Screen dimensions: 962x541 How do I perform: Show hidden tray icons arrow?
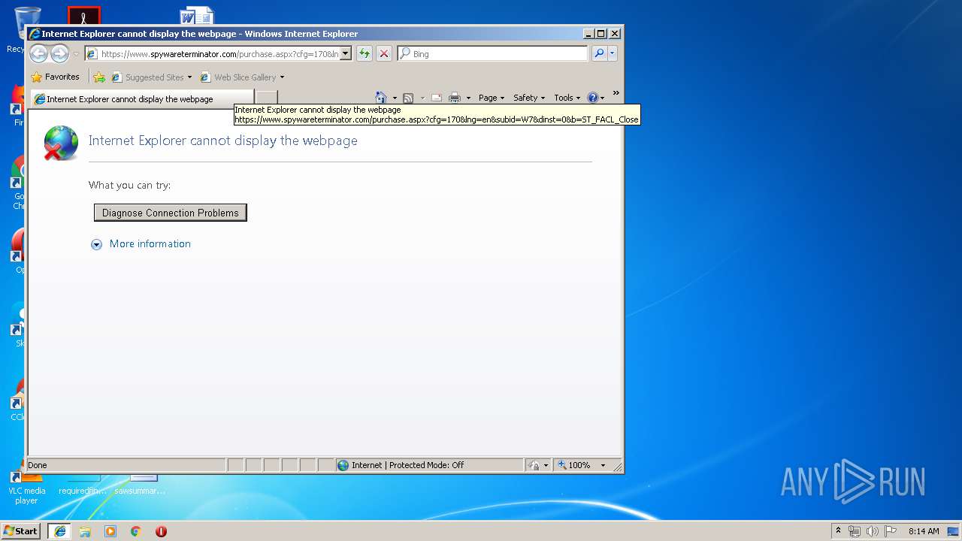[838, 531]
